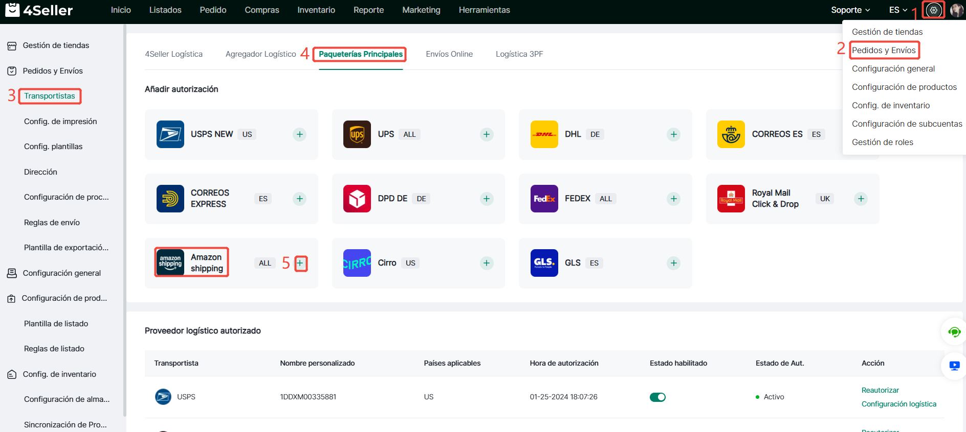Open the settings gear icon

(934, 10)
